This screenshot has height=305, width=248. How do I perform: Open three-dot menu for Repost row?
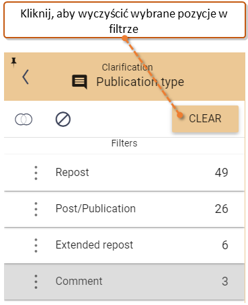pyautogui.click(x=36, y=173)
